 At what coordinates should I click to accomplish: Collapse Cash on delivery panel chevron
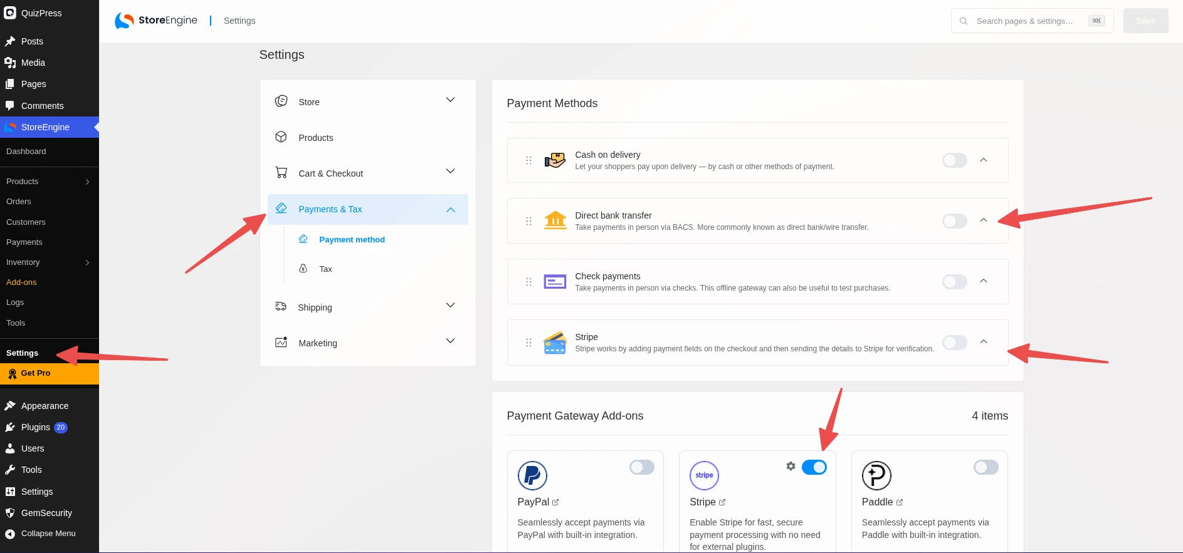pos(984,160)
